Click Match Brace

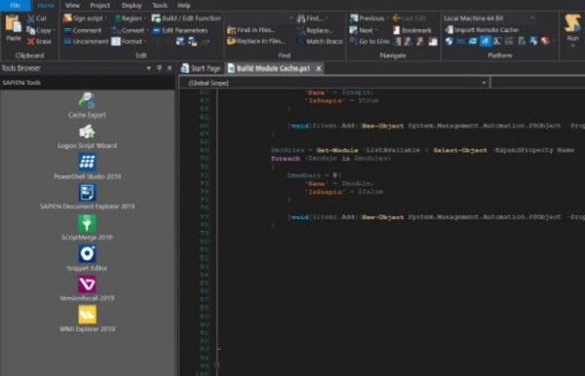click(320, 41)
